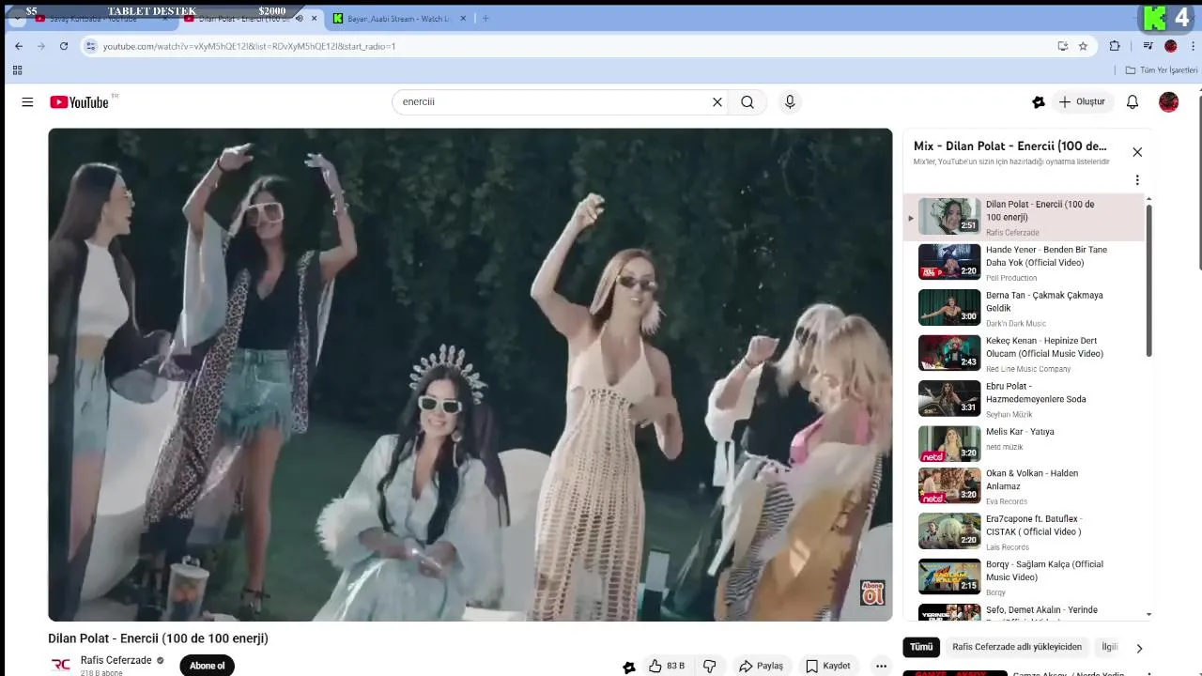The image size is (1202, 676).
Task: Start voice search with microphone icon
Action: pos(790,102)
